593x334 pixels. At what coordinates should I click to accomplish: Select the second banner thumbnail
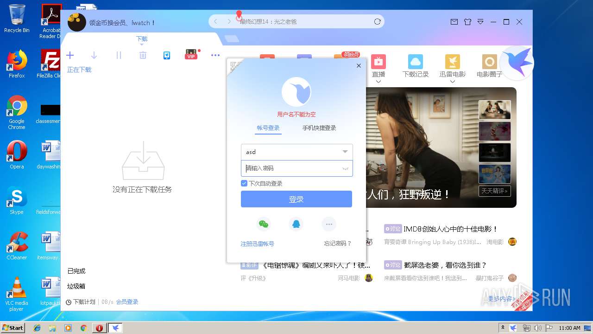click(x=495, y=131)
